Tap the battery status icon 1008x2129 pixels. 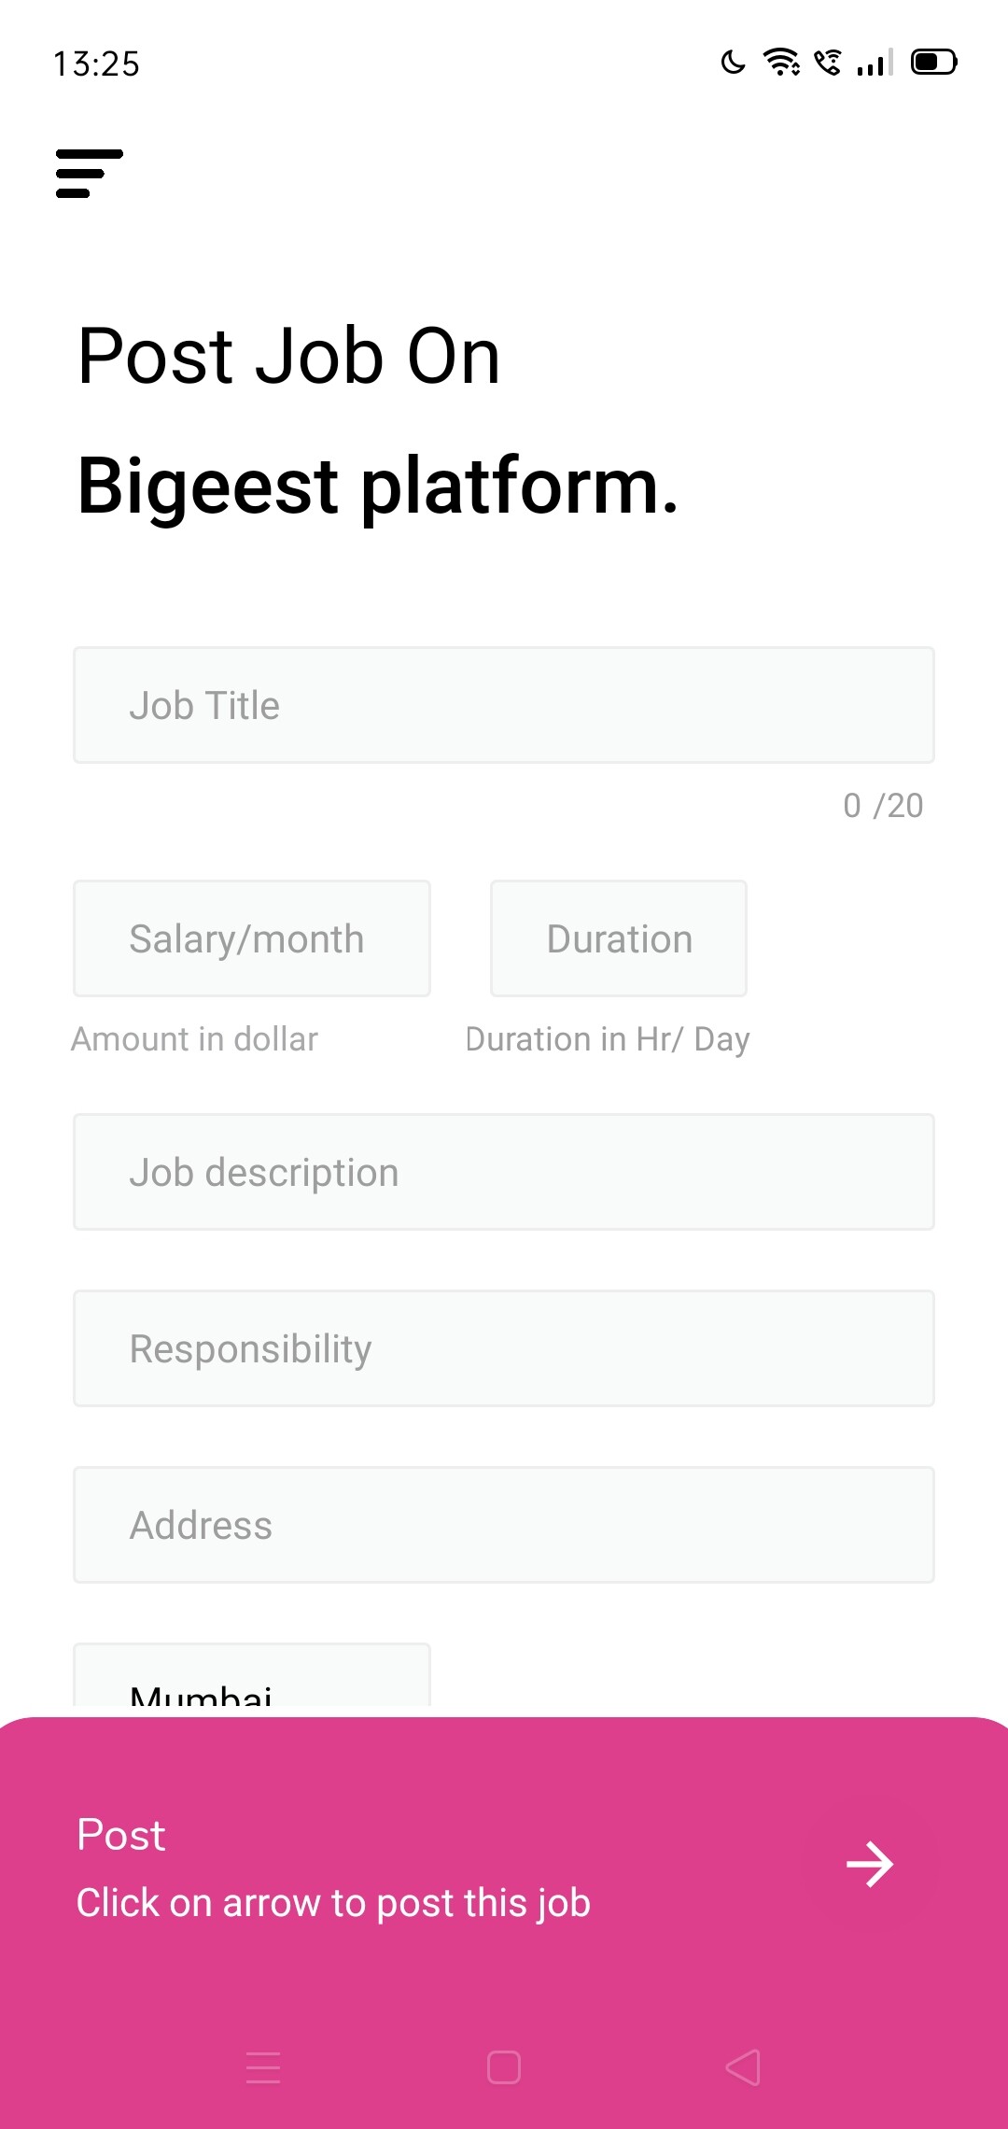tap(933, 63)
